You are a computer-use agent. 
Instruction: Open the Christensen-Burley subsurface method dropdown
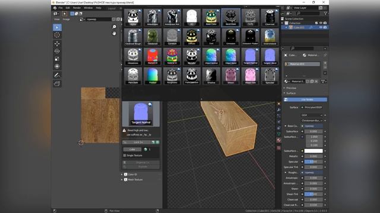pyautogui.click(x=312, y=121)
